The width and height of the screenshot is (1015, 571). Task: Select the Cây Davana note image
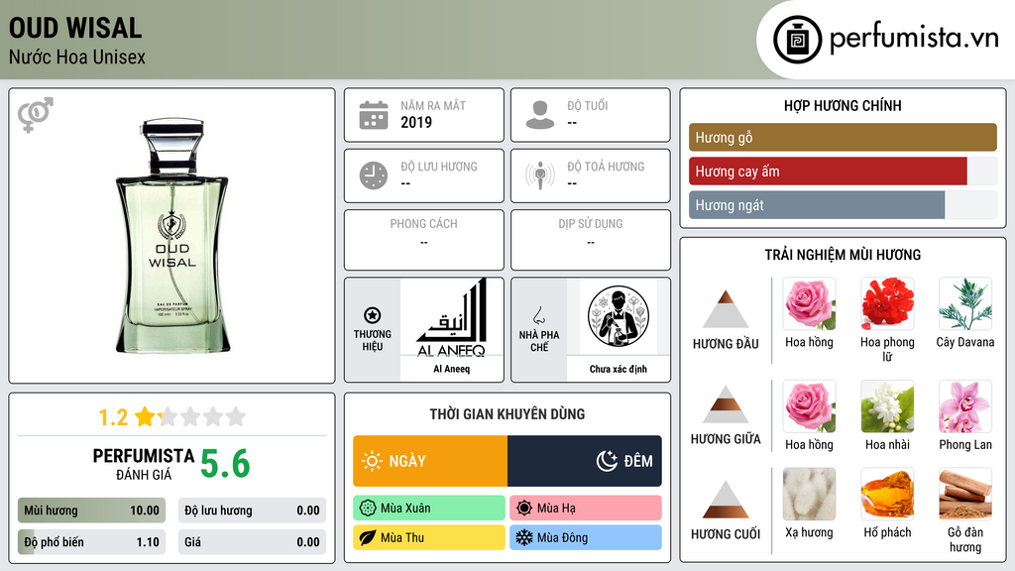965,304
